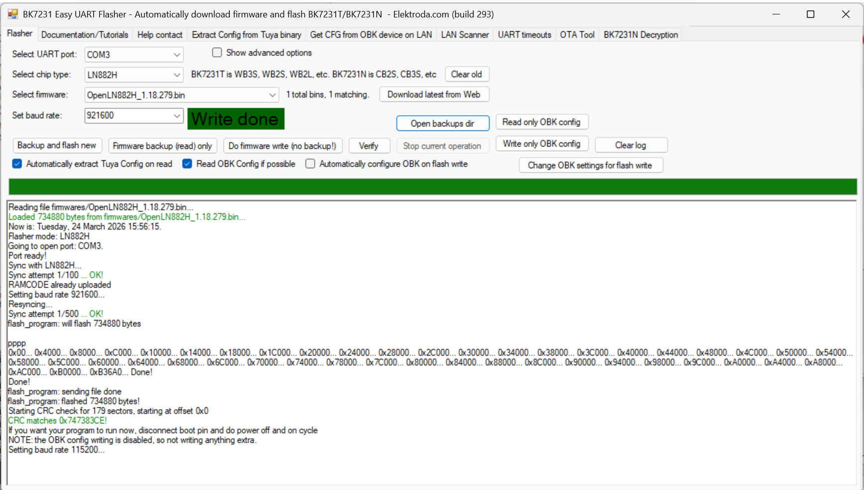The width and height of the screenshot is (864, 490).
Task: Click the 'Select chip type:' label
Action: (41, 75)
